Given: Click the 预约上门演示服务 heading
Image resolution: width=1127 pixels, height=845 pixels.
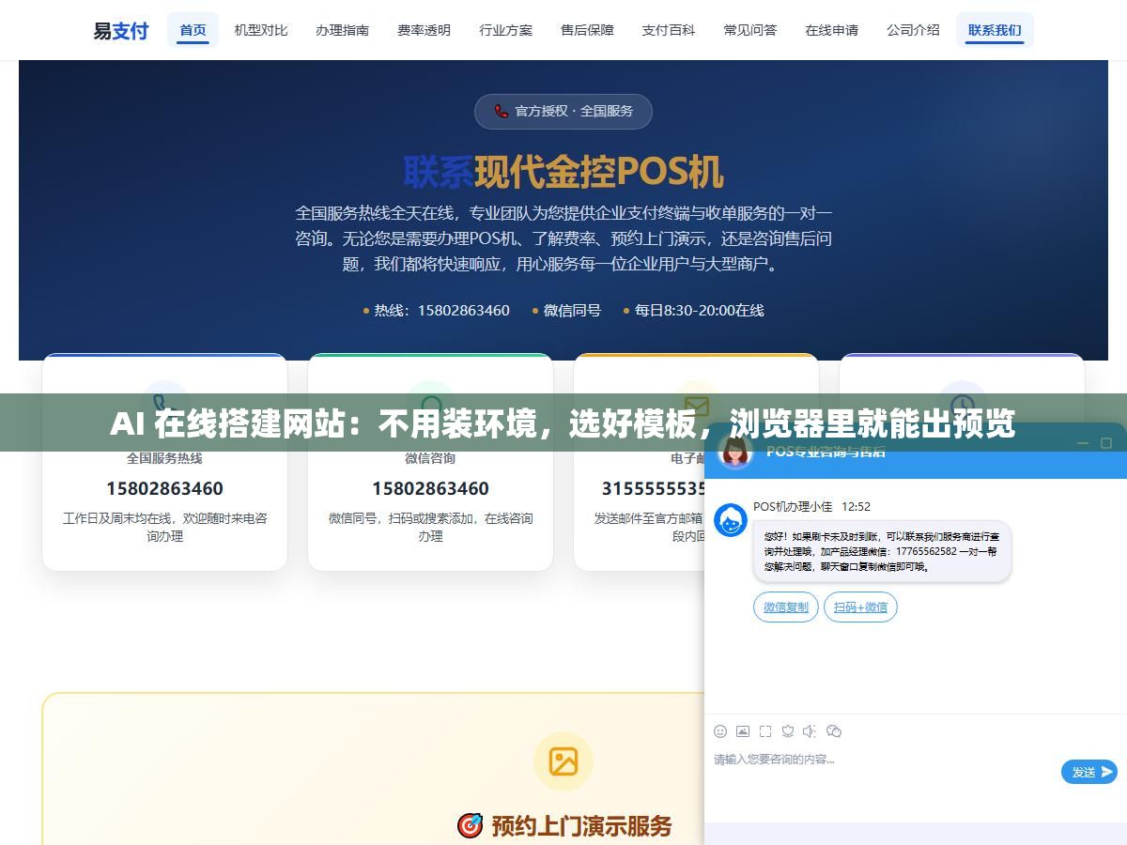Looking at the screenshot, I should pos(582,826).
